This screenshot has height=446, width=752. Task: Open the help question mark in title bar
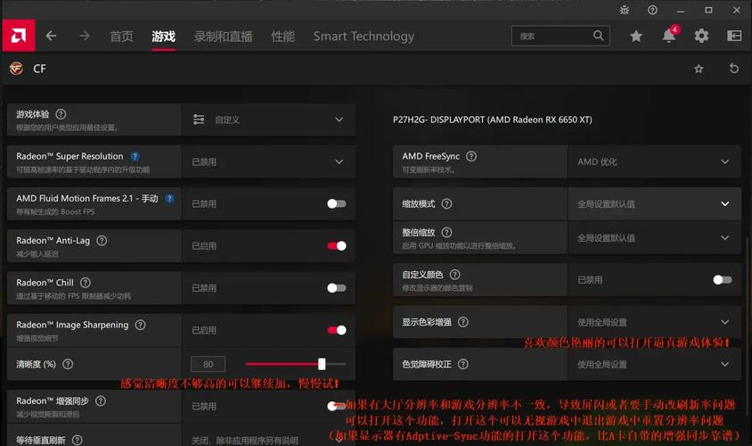pyautogui.click(x=652, y=10)
